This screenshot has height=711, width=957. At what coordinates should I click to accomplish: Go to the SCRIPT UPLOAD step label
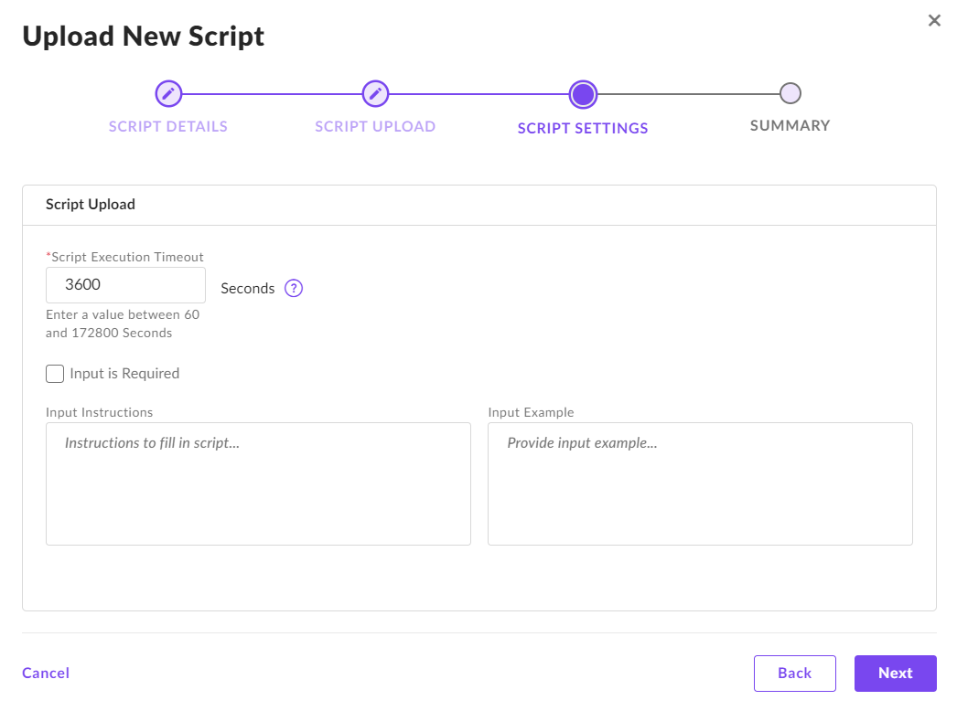[x=375, y=126]
